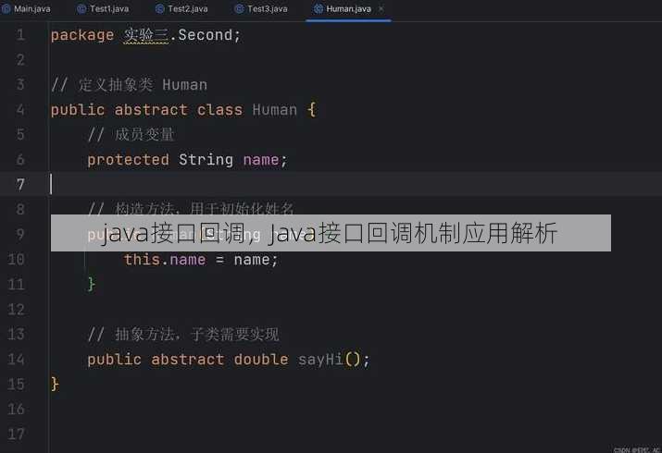Click the sayHi method name
This screenshot has height=453, width=662.
pos(320,360)
